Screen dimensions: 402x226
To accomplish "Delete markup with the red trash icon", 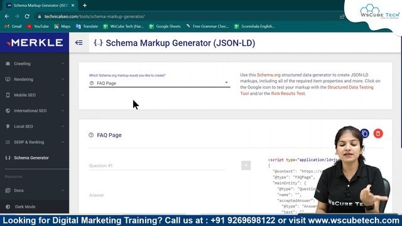I will point(378,133).
